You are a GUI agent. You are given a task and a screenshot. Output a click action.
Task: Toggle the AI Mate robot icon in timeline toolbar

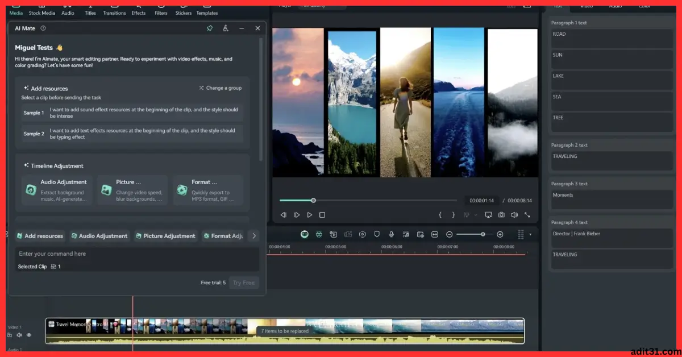click(305, 234)
